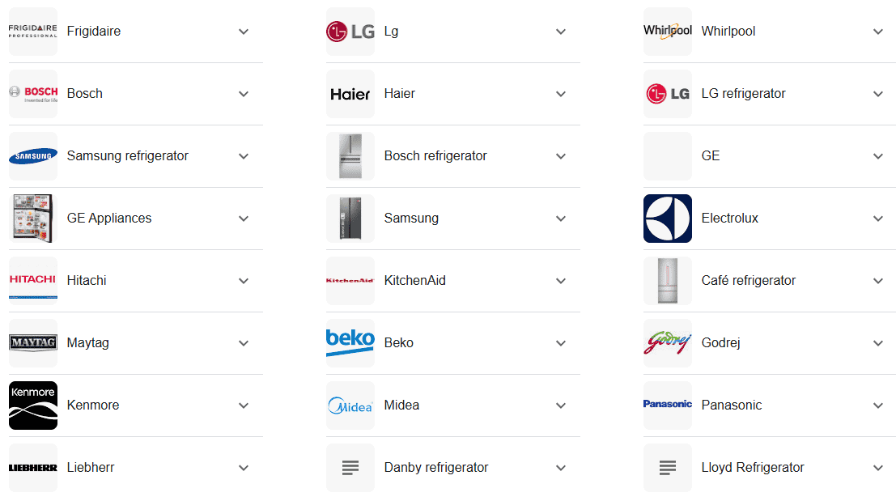
Task: Click the Godrej logo icon
Action: pyautogui.click(x=668, y=342)
